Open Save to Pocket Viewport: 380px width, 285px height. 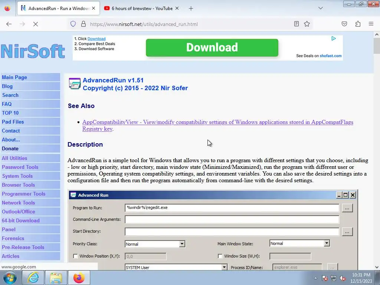click(x=344, y=24)
